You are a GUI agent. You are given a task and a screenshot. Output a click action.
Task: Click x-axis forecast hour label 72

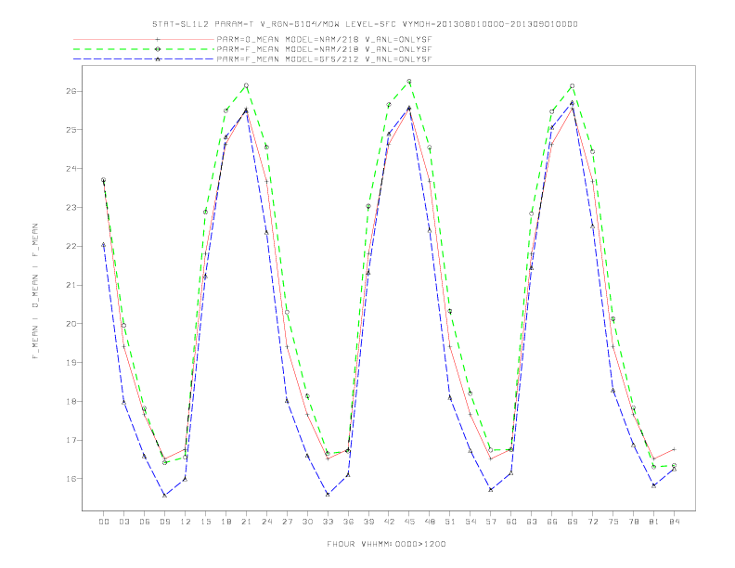[x=592, y=522]
